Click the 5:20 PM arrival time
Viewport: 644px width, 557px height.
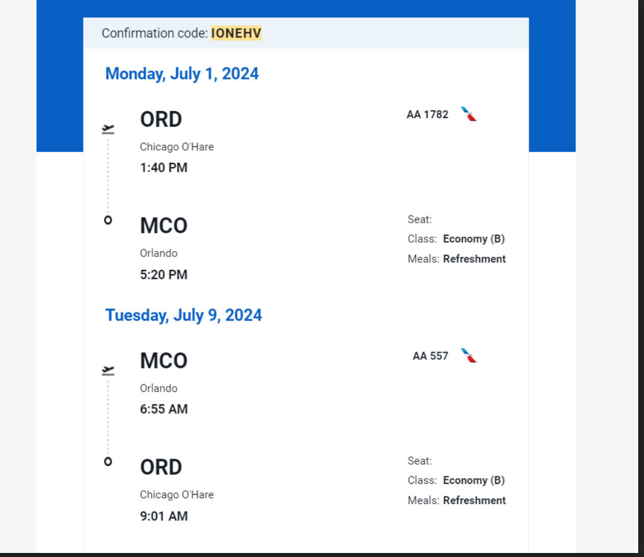[x=163, y=274]
